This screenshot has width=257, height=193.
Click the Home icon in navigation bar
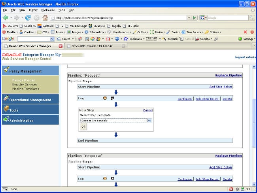pyautogui.click(x=45, y=18)
